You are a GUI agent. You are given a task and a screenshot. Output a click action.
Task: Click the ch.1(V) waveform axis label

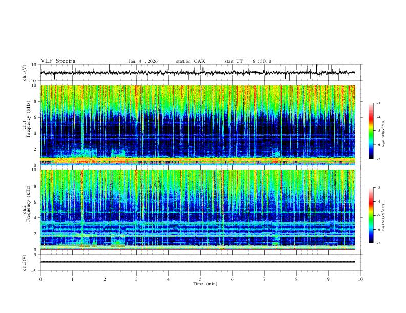(x=25, y=73)
